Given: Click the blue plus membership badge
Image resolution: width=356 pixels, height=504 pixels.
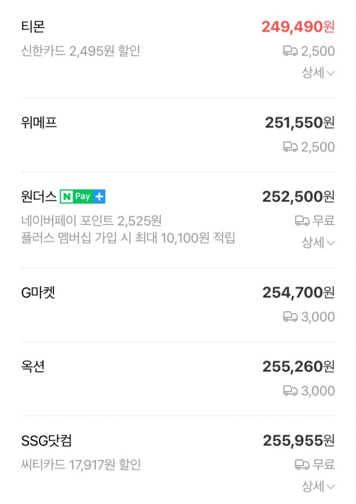Looking at the screenshot, I should [99, 197].
